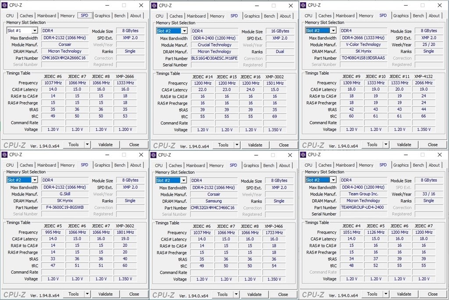Open the Slot #2 dropdown in the Corsair CMR32GX window

184,180
